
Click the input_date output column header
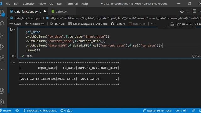point(46,68)
